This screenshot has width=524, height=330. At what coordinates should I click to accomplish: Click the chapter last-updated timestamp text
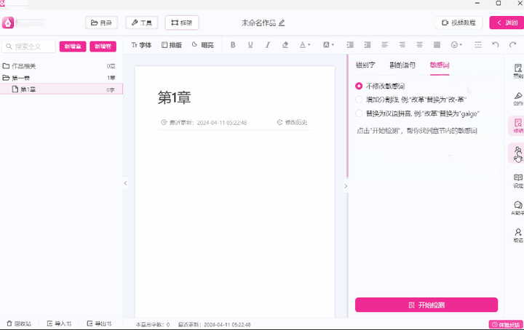(208, 122)
